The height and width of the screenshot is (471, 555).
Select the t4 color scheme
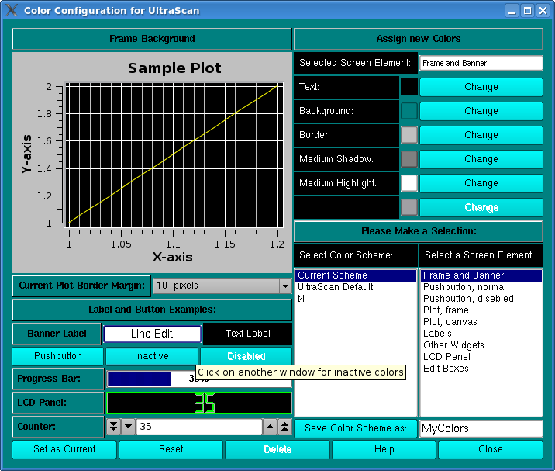[356, 299]
